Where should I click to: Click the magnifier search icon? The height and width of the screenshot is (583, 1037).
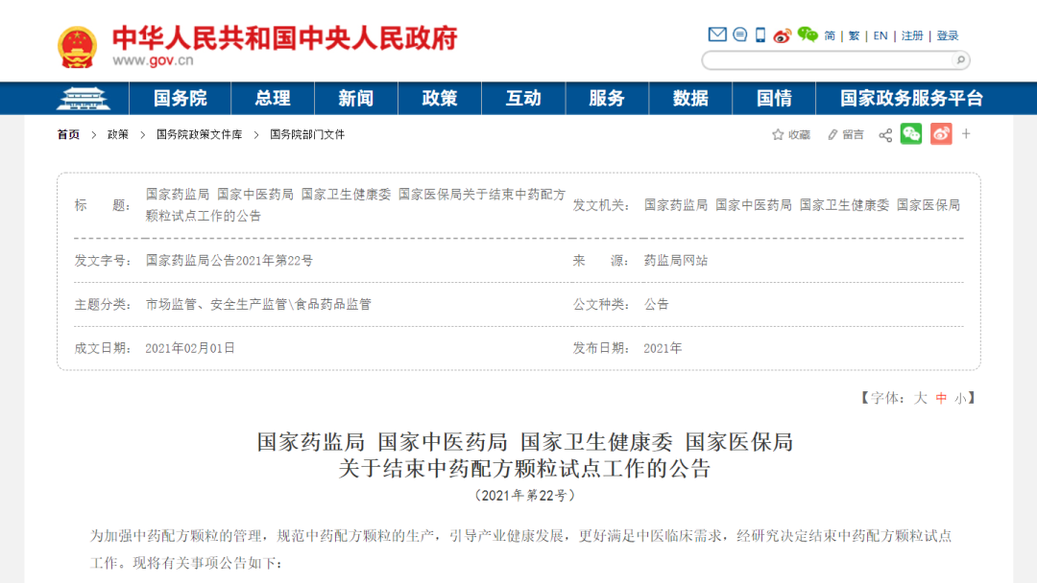tap(958, 60)
